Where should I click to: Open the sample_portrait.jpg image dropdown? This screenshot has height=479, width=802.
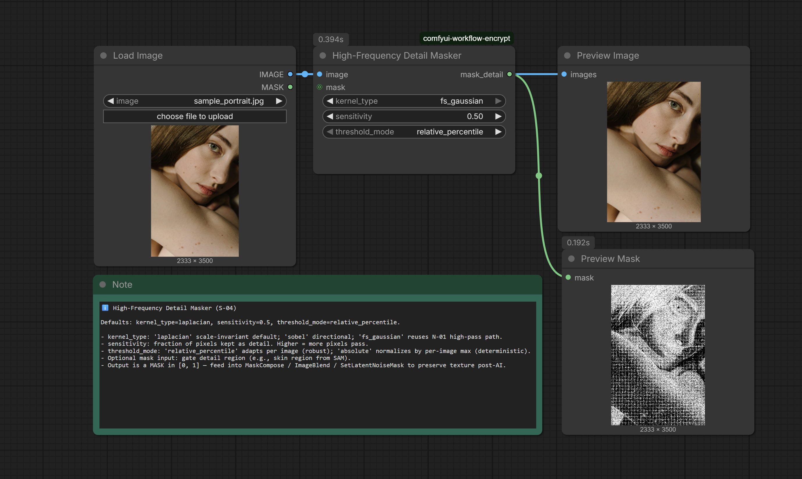[195, 101]
